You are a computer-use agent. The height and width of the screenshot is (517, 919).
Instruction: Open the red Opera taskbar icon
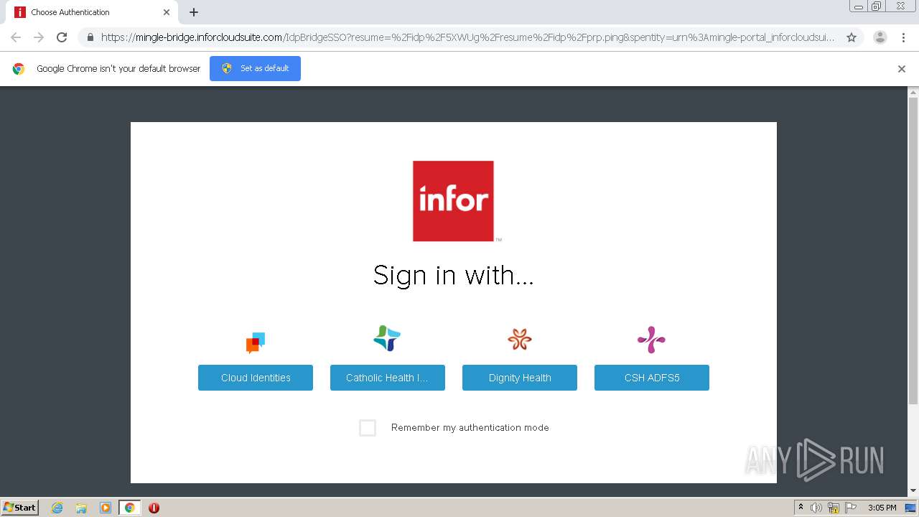point(154,508)
